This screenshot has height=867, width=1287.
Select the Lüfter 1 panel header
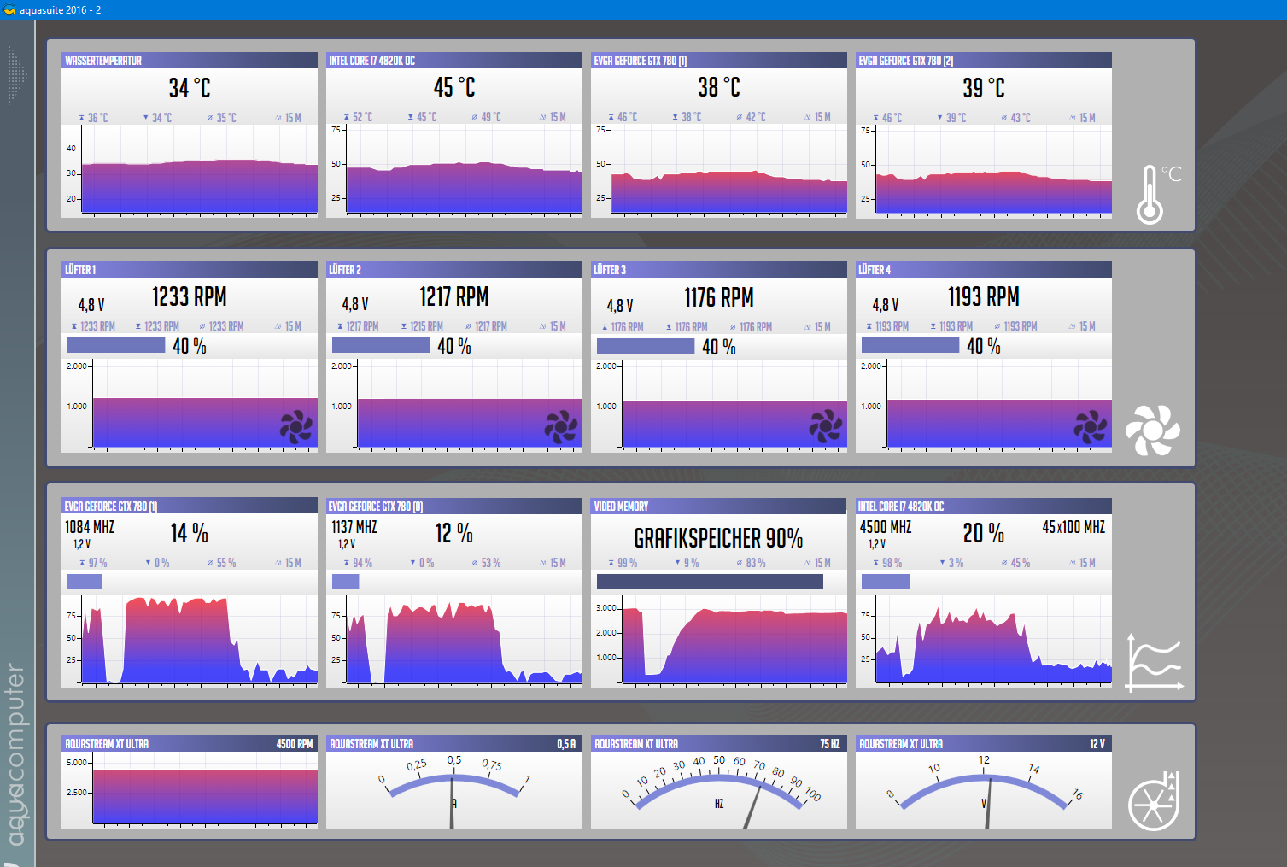[190, 270]
